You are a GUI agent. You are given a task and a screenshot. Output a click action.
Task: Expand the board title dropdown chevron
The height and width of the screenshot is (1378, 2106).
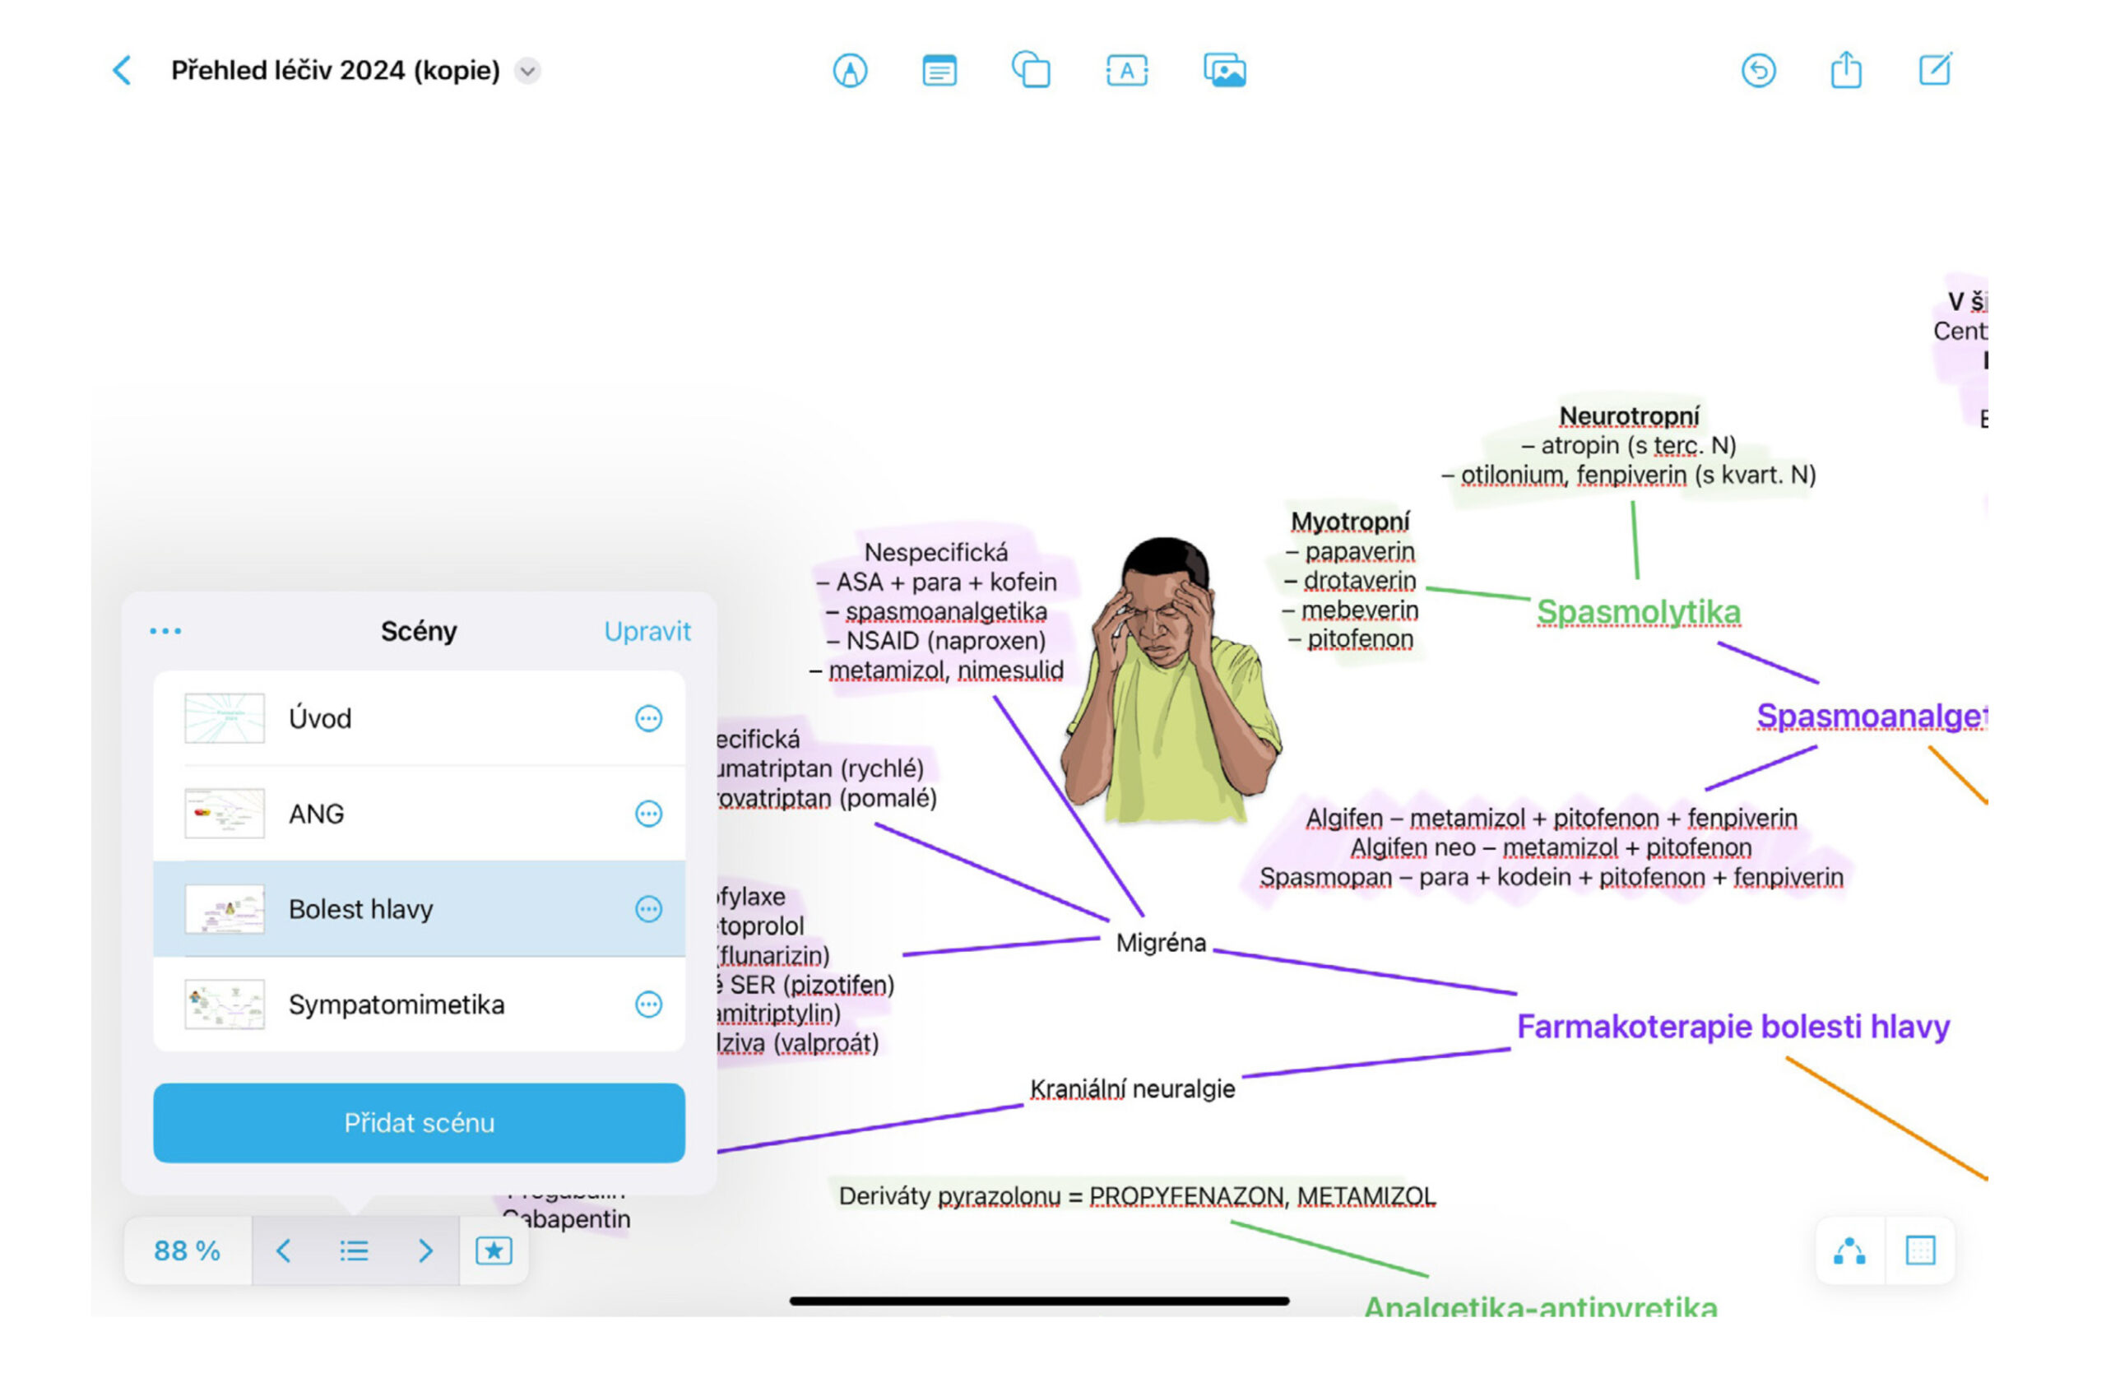pyautogui.click(x=528, y=71)
